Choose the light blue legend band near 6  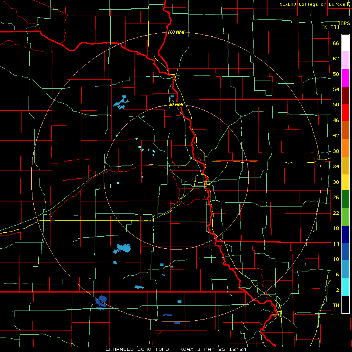pos(345,269)
